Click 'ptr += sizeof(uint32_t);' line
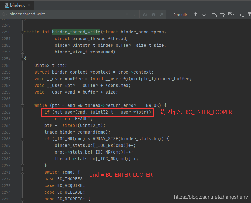 75,126
